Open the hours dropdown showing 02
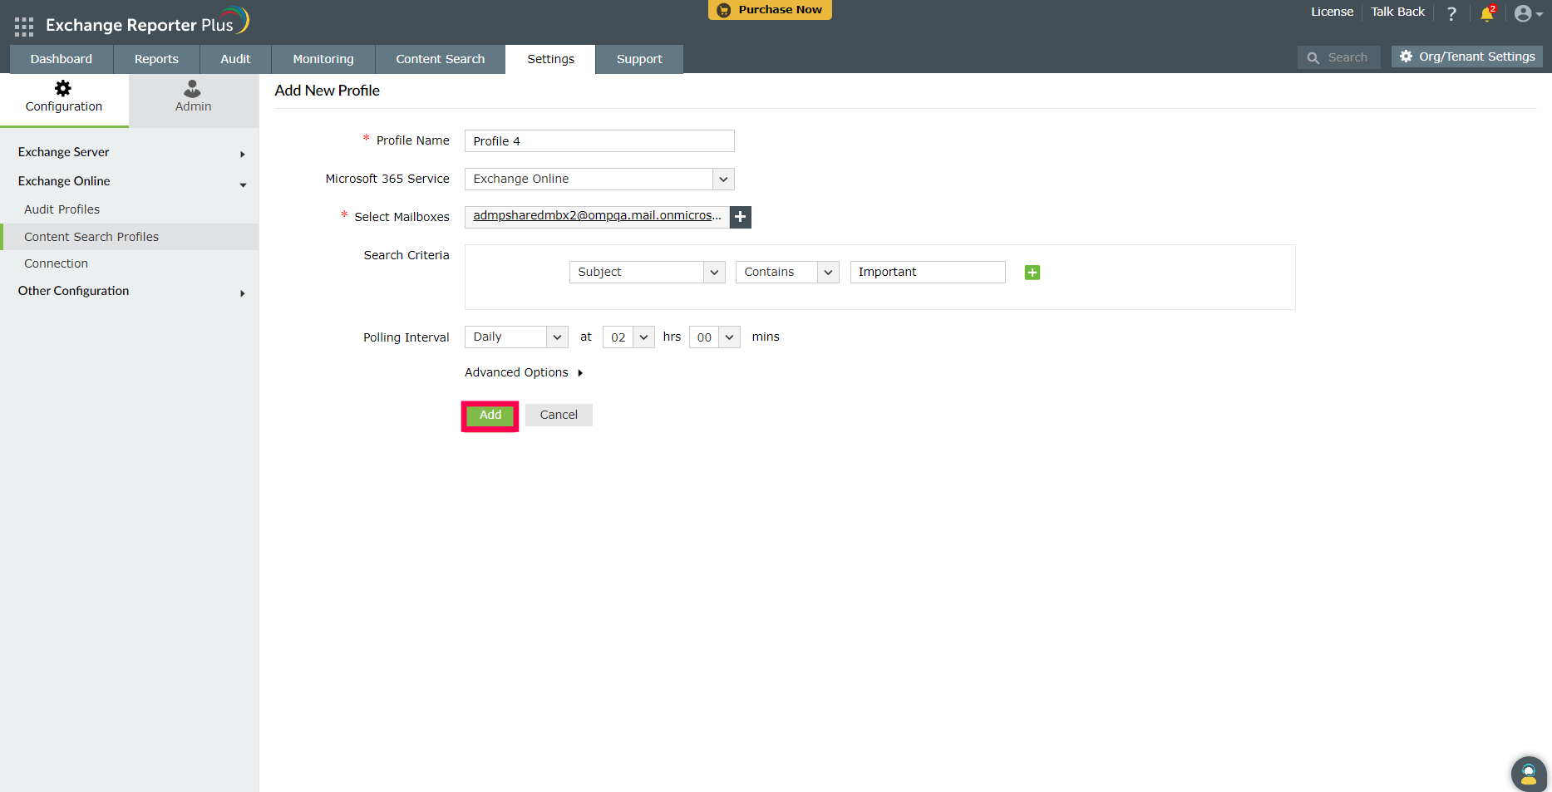This screenshot has width=1552, height=792. (628, 337)
